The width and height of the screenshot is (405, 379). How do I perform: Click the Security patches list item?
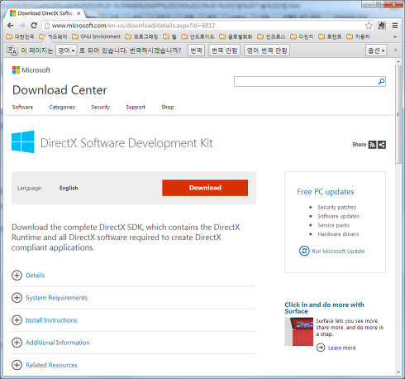click(x=336, y=207)
